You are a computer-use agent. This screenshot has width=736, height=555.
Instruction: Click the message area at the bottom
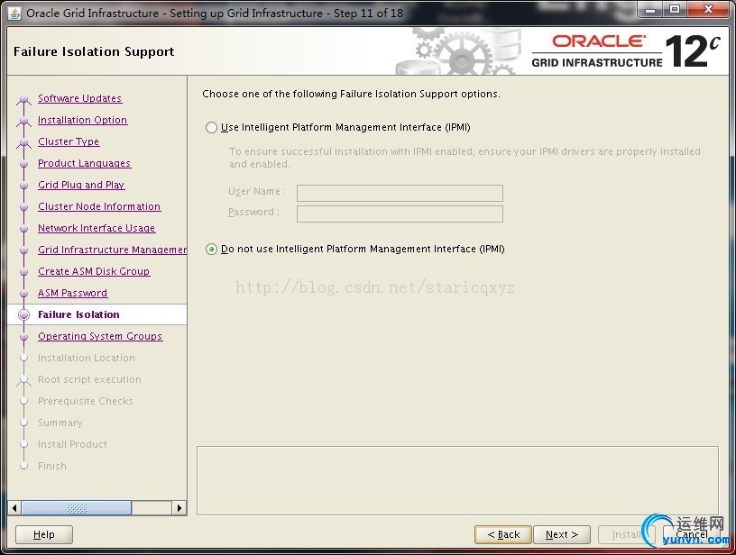tap(457, 480)
